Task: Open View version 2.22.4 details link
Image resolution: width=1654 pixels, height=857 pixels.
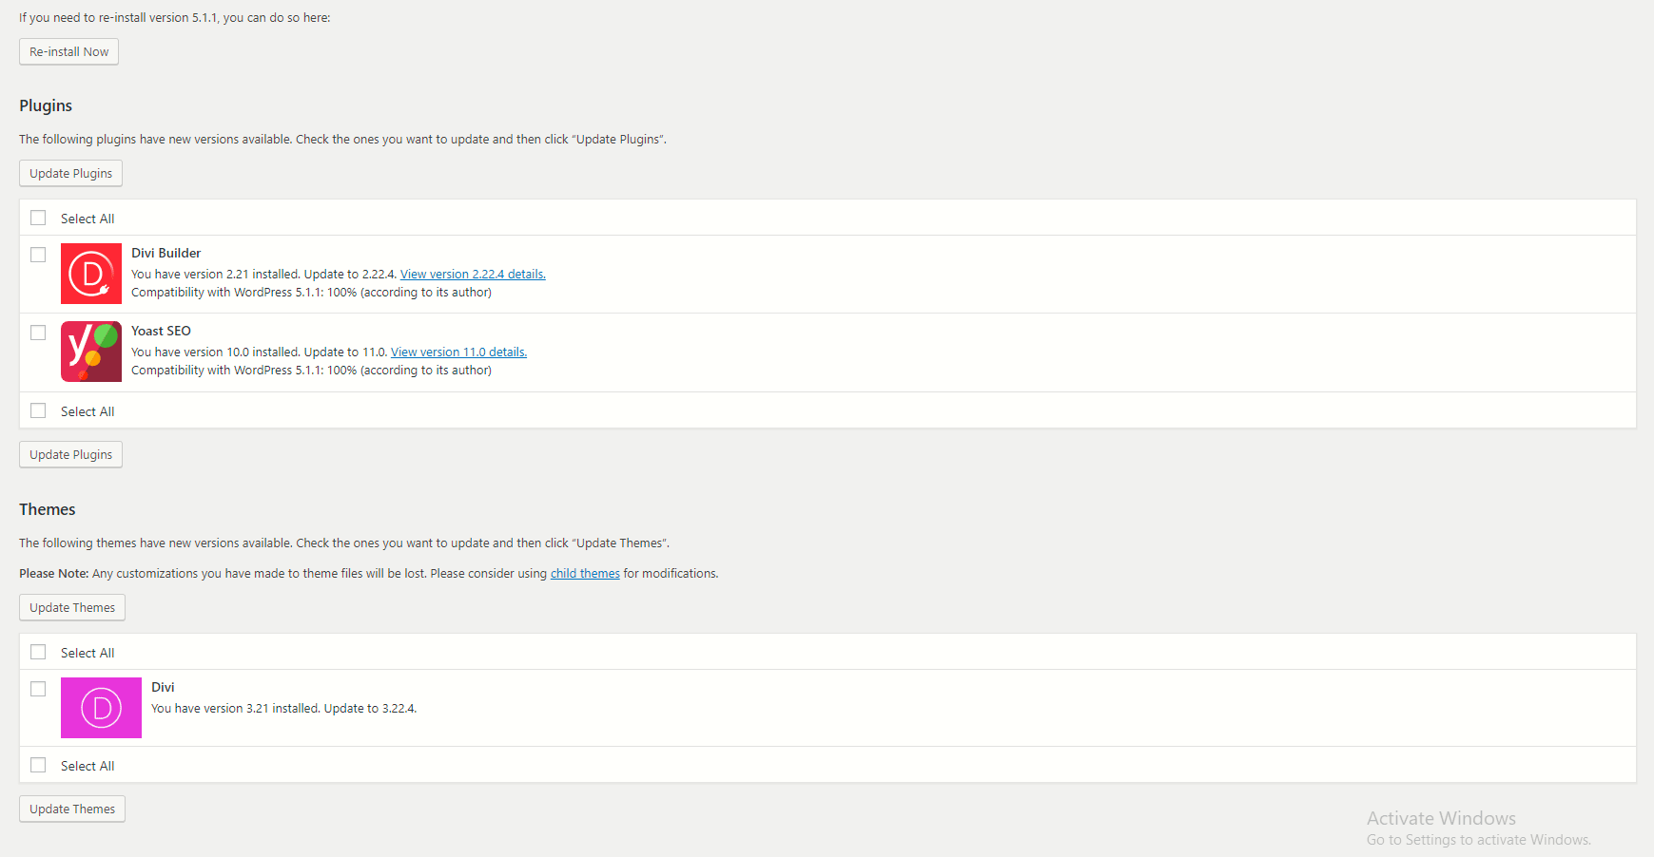Action: pos(473,275)
